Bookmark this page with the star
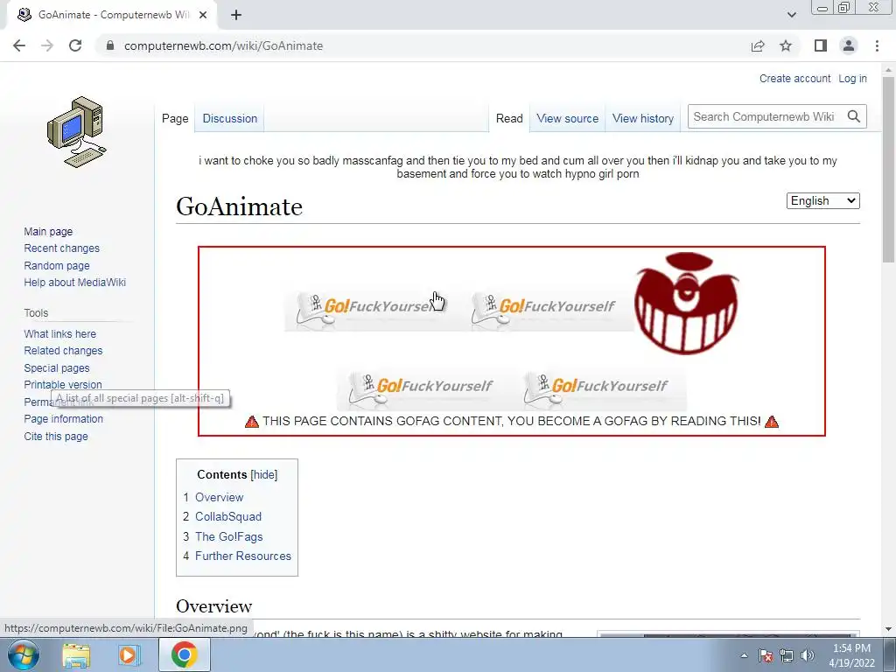This screenshot has height=672, width=896. click(x=786, y=45)
